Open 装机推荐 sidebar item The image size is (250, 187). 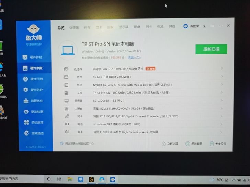(34, 123)
